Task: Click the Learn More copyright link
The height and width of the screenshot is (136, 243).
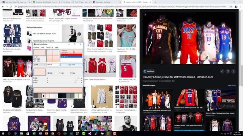Action: [171, 81]
